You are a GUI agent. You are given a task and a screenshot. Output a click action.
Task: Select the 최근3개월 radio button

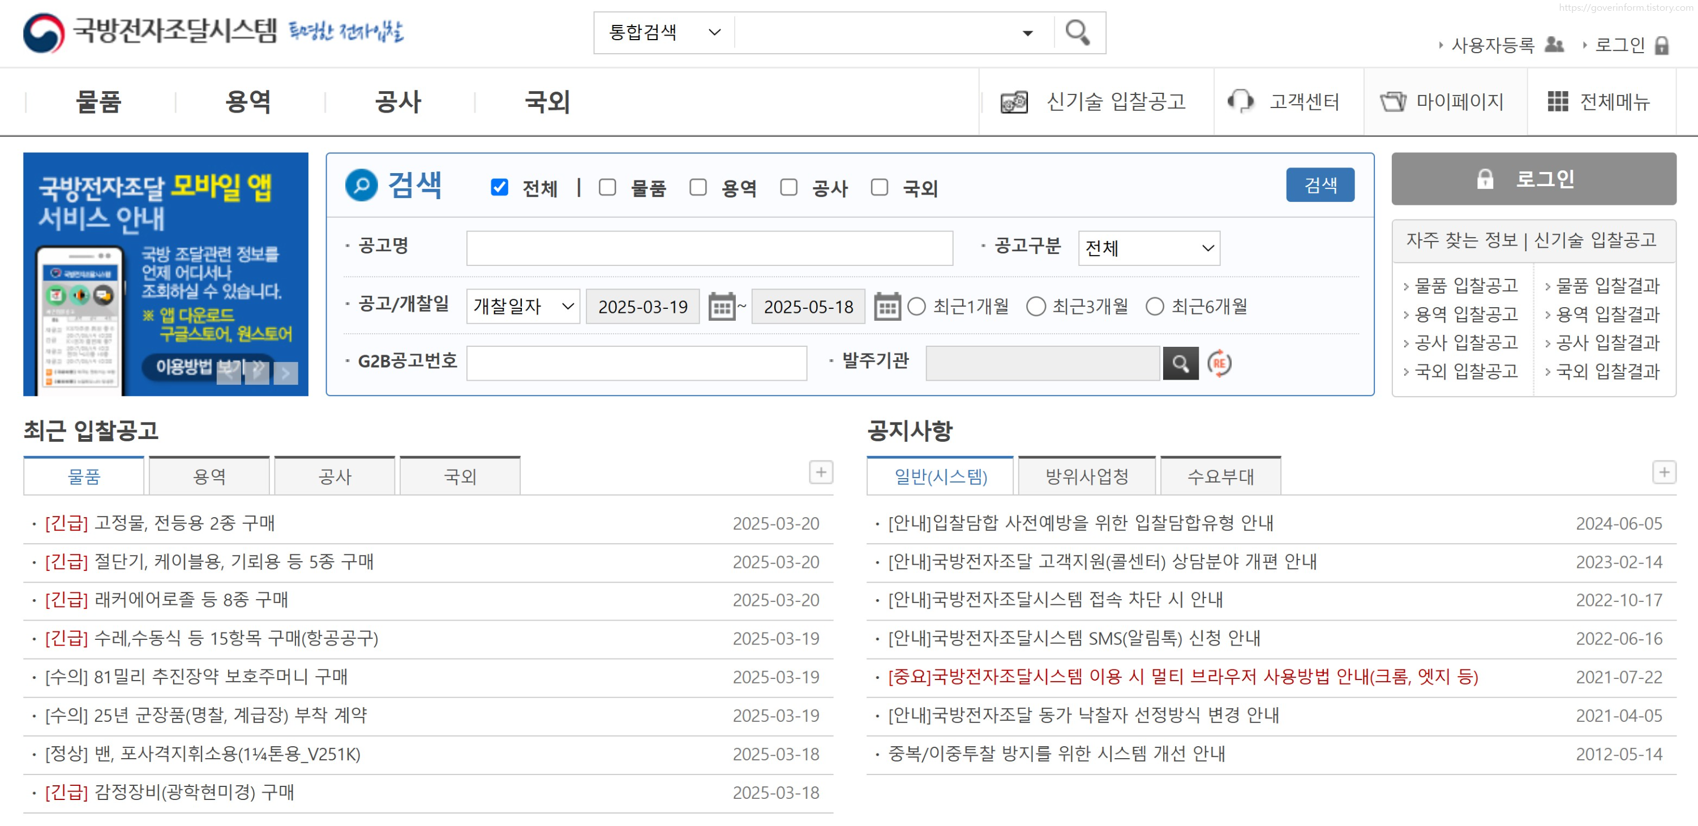click(x=1036, y=307)
